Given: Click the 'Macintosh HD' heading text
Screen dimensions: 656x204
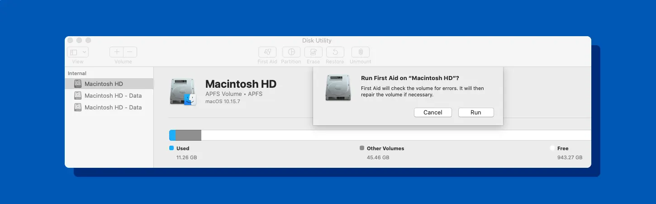Looking at the screenshot, I should click(x=241, y=84).
